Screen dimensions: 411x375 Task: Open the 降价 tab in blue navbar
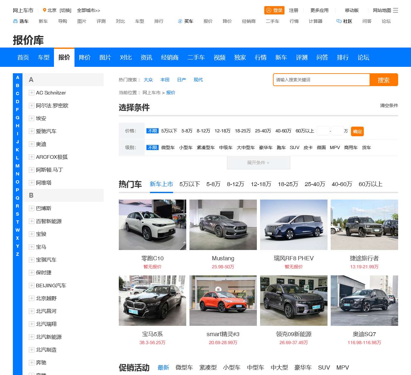85,57
